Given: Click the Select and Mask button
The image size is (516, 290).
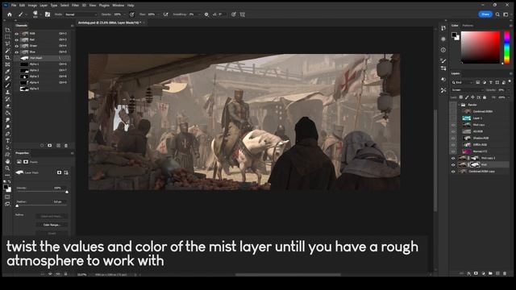Looking at the screenshot, I should tap(52, 217).
